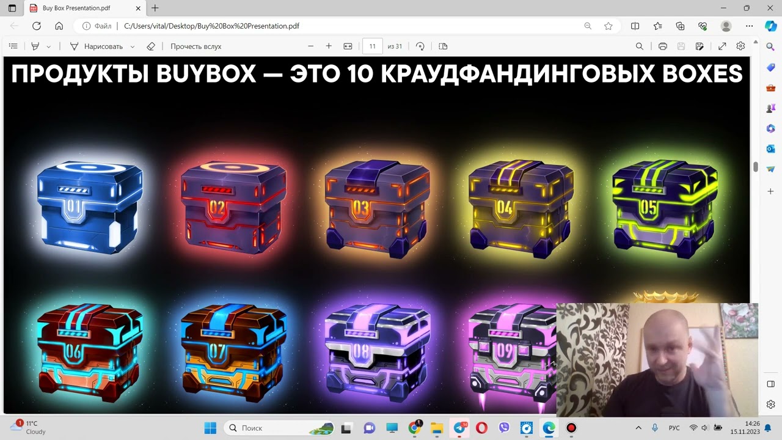Open the Нарисовать pen options dropdown

point(133,46)
